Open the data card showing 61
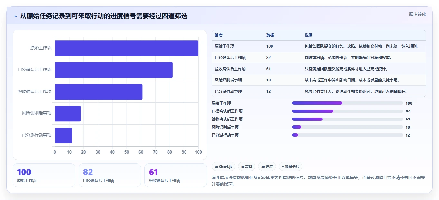Viewport: 439px width, 200px height. tap(176, 175)
